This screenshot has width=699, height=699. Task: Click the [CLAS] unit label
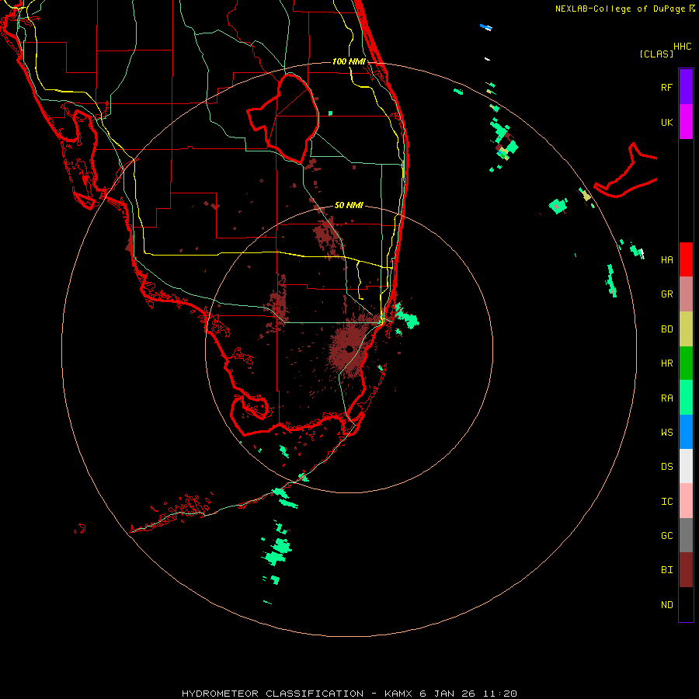(x=656, y=54)
